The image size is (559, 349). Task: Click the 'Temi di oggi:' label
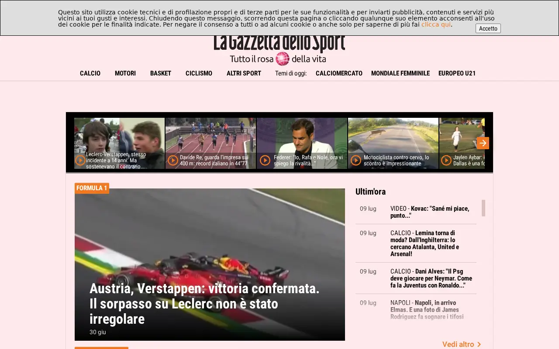pyautogui.click(x=291, y=73)
